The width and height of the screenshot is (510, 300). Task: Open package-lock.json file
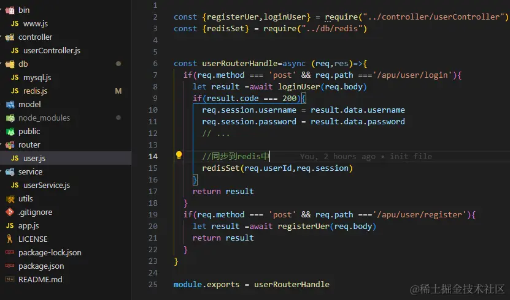[x=50, y=253]
